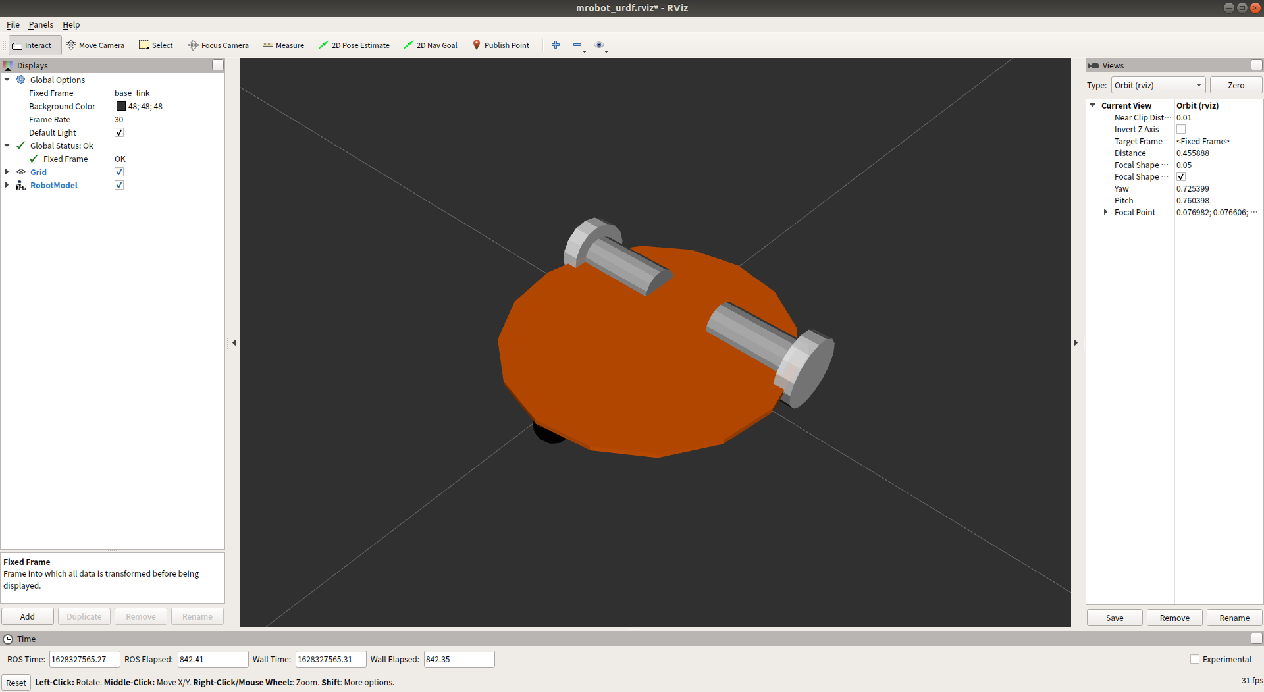The width and height of the screenshot is (1264, 692).
Task: Pick the Measure tool
Action: [283, 45]
